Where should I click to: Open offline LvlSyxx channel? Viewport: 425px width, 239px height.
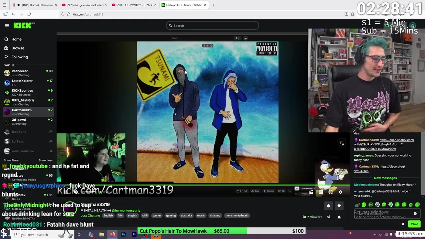click(28, 141)
